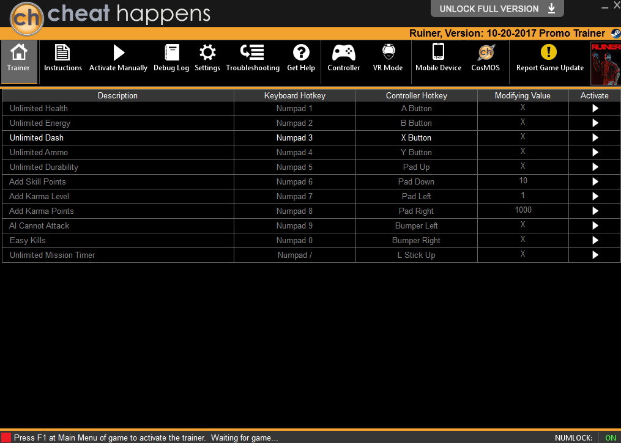The image size is (621, 443).
Task: Click the Unlock Full Version button
Action: point(497,9)
